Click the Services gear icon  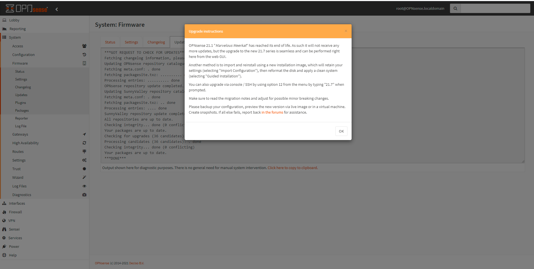(x=4, y=238)
